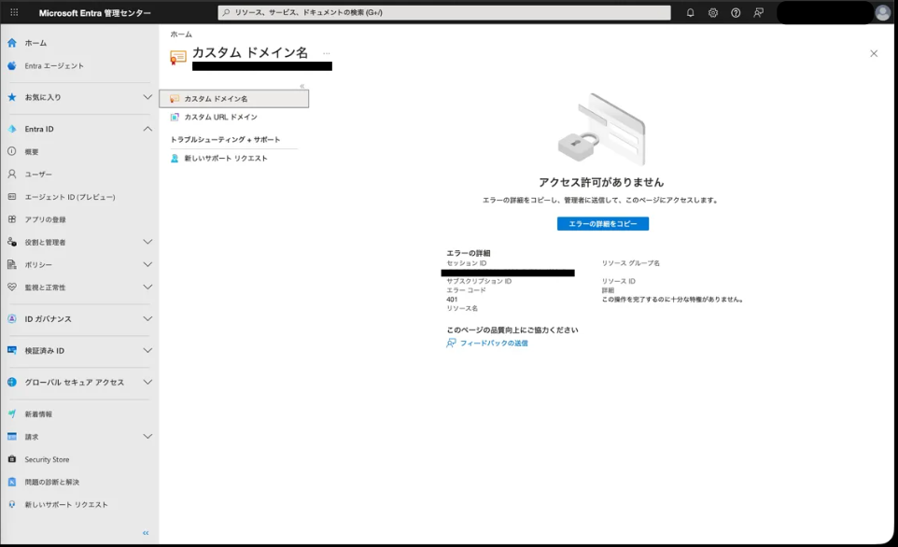898x547 pixels.
Task: Click the resource search field
Action: 443,12
